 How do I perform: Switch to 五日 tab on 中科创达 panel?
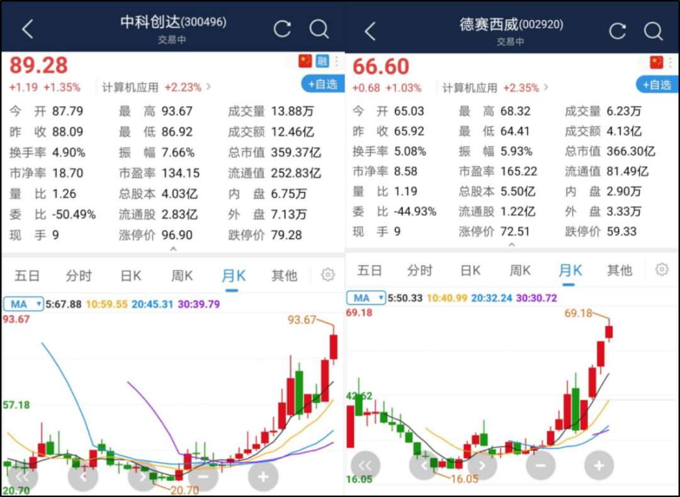click(x=27, y=276)
